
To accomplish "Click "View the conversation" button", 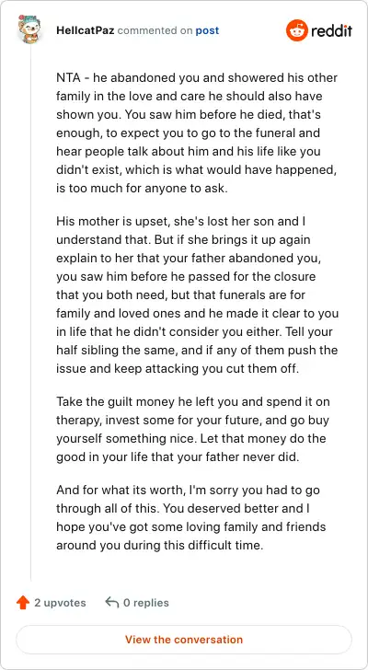I will (x=184, y=640).
